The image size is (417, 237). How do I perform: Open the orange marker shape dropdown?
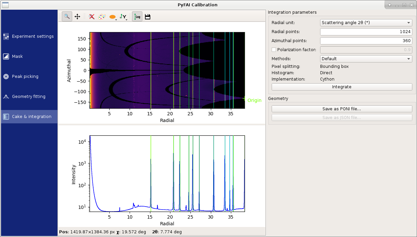[113, 17]
